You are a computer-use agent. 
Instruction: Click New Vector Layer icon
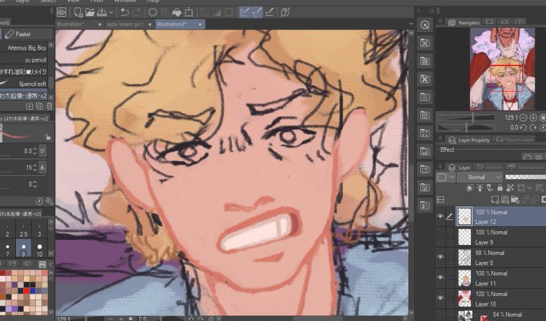coord(505,200)
